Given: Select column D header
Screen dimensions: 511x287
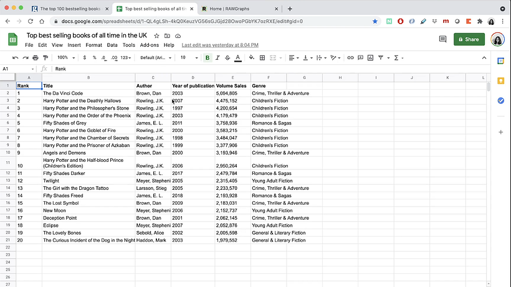Looking at the screenshot, I should 193,77.
